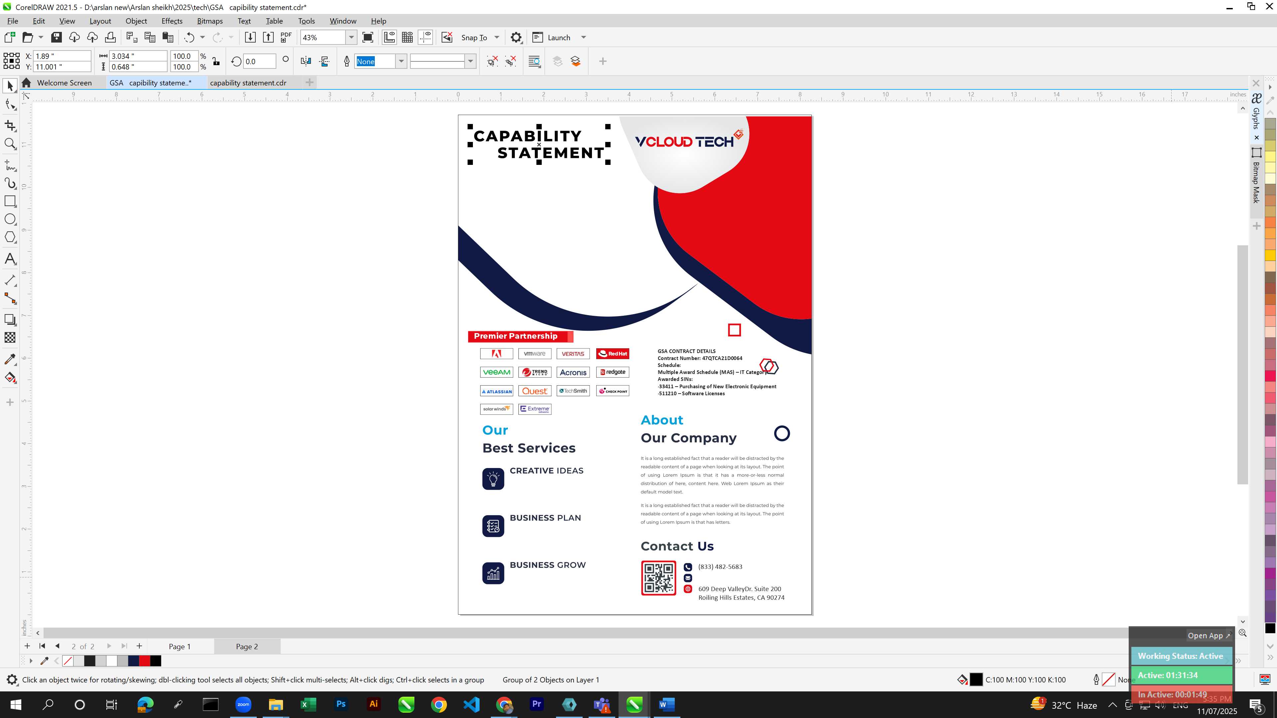Screen dimensions: 1277x718
Task: Click Mirror horizontally icon
Action: coord(306,61)
